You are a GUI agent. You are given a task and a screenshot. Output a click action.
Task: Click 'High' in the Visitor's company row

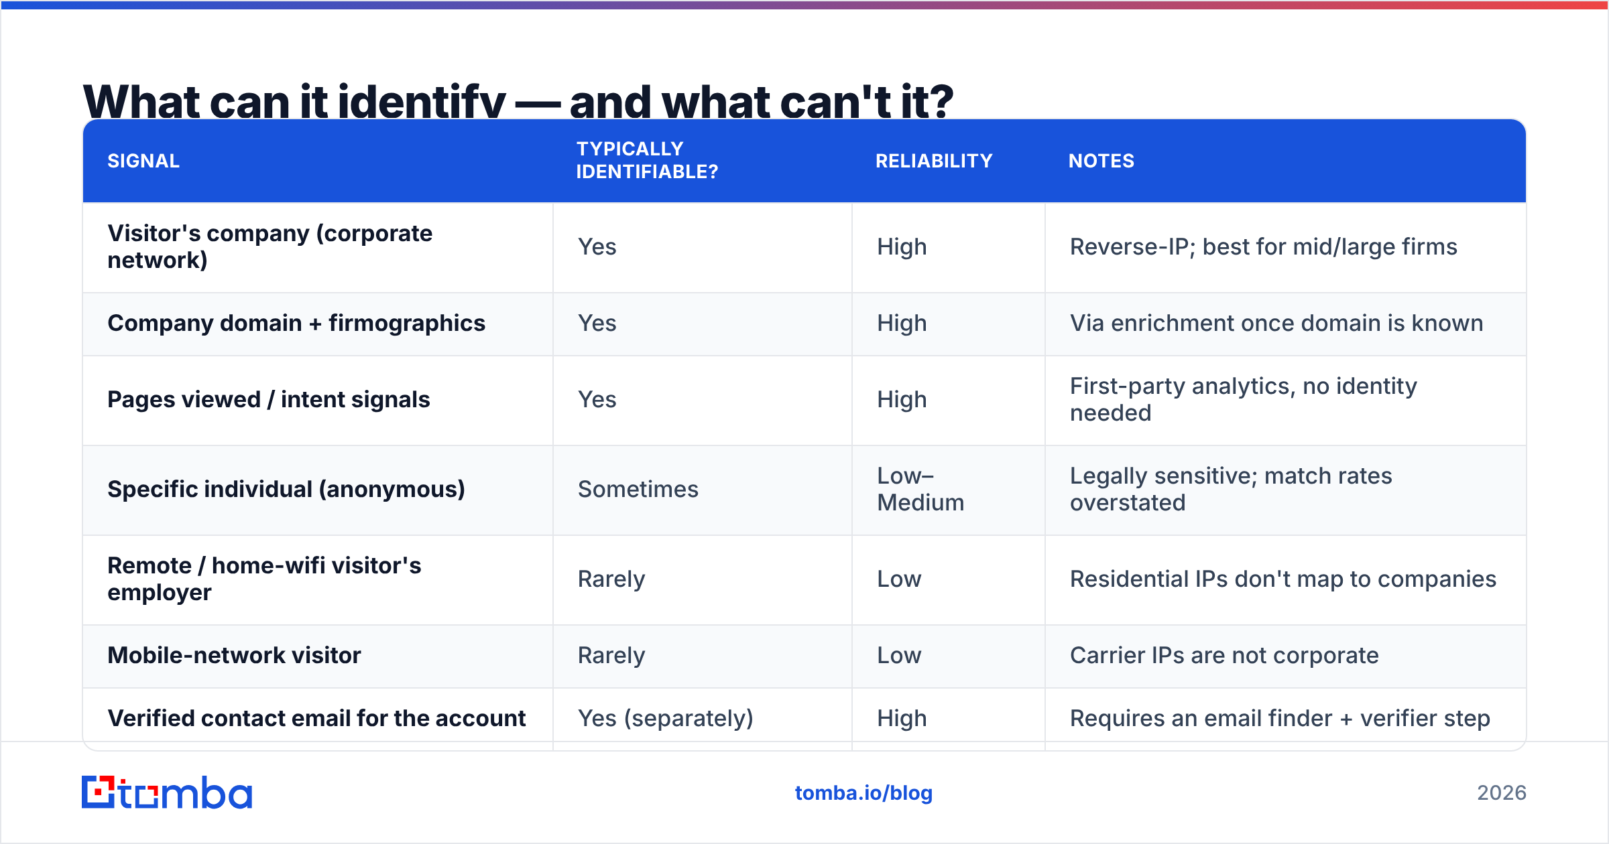[x=902, y=247]
